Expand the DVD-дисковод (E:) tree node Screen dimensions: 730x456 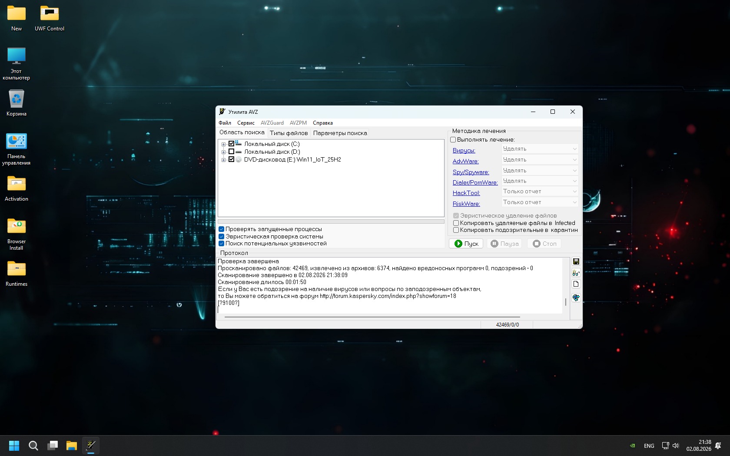[x=223, y=160]
